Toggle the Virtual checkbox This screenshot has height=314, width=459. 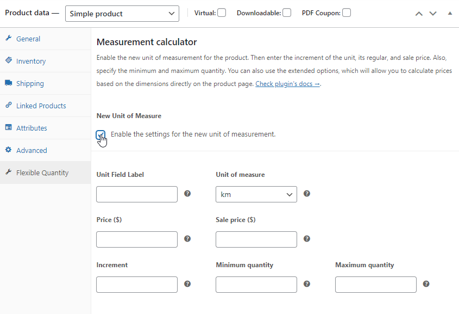point(222,13)
